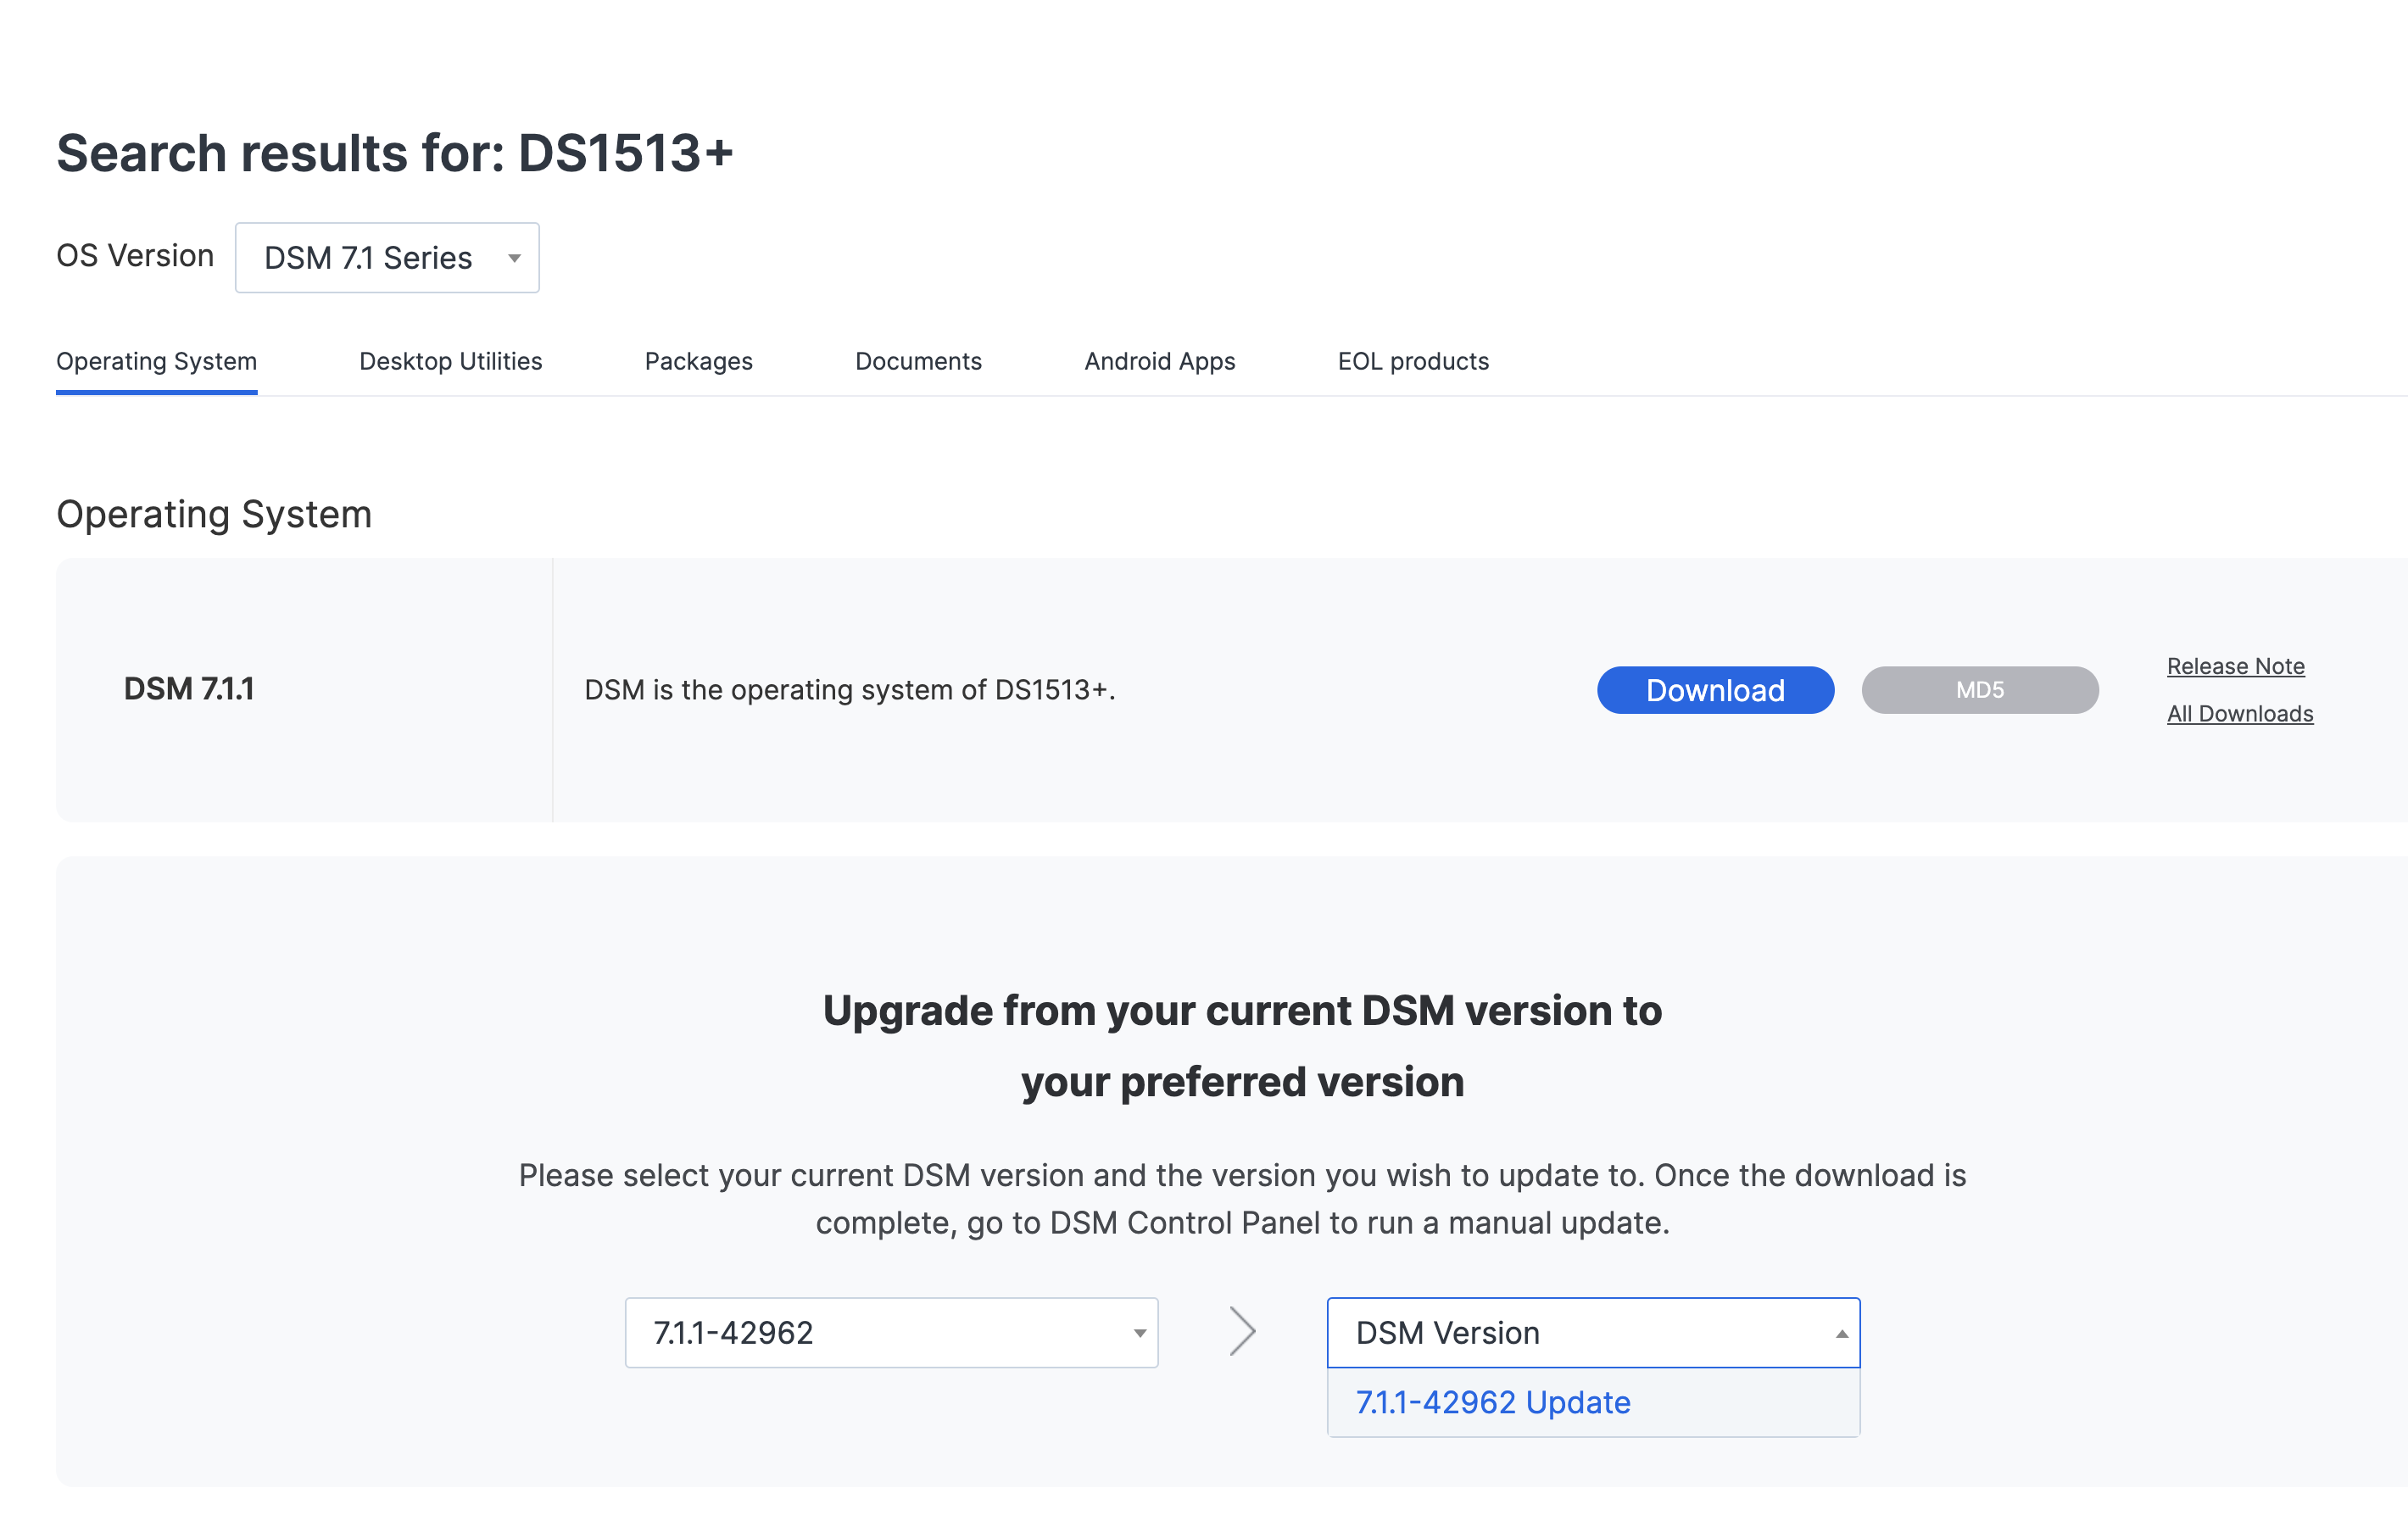Expand the DSM Version target dropdown
The image size is (2408, 1521).
tap(1592, 1332)
